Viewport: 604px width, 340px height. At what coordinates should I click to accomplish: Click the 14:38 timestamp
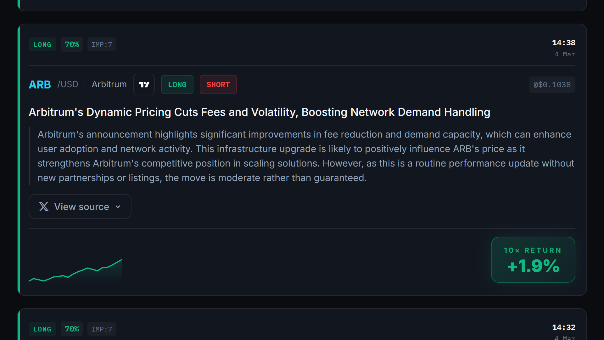tap(563, 43)
